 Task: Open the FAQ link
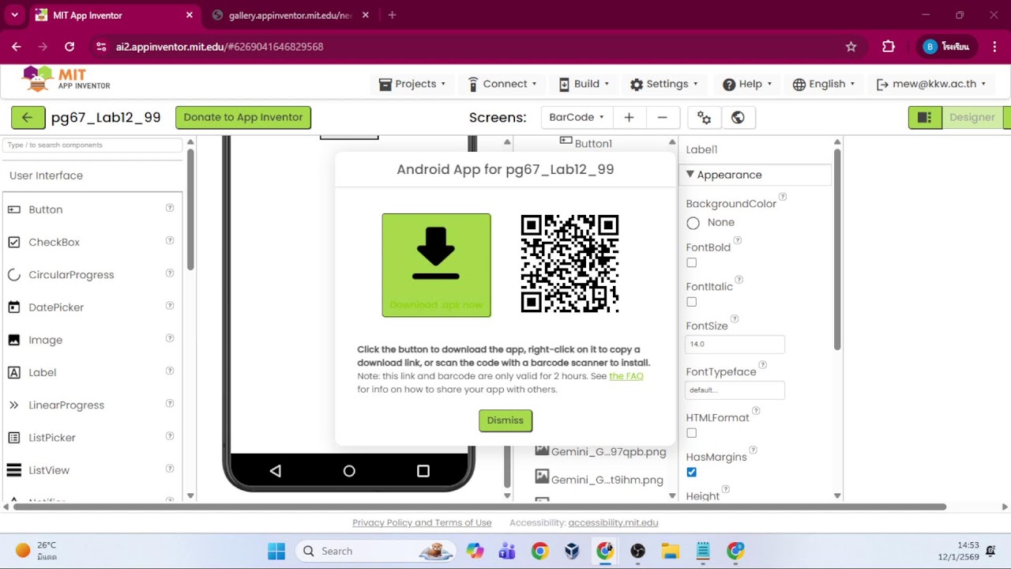626,376
